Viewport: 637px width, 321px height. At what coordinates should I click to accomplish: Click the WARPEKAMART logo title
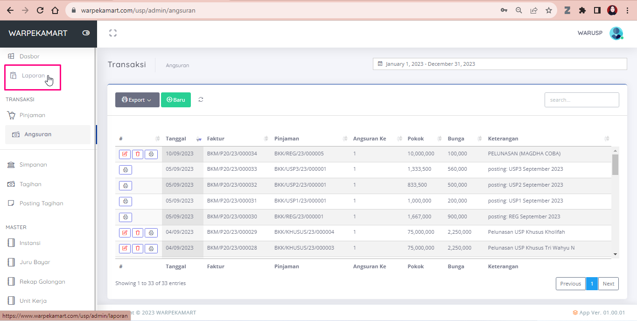click(38, 33)
